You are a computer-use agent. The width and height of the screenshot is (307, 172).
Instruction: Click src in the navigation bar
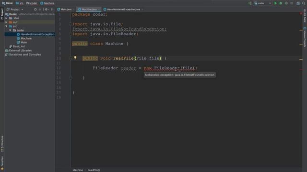pos(20,3)
